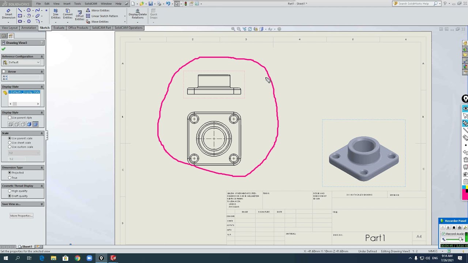The image size is (468, 263).
Task: Switch to SolidCAM Operations tab
Action: pyautogui.click(x=129, y=28)
